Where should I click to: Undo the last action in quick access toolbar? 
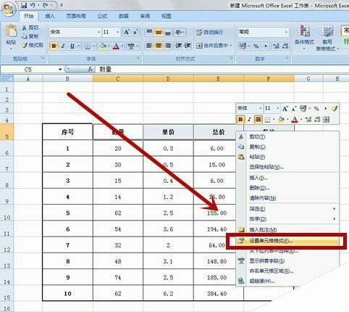point(33,5)
